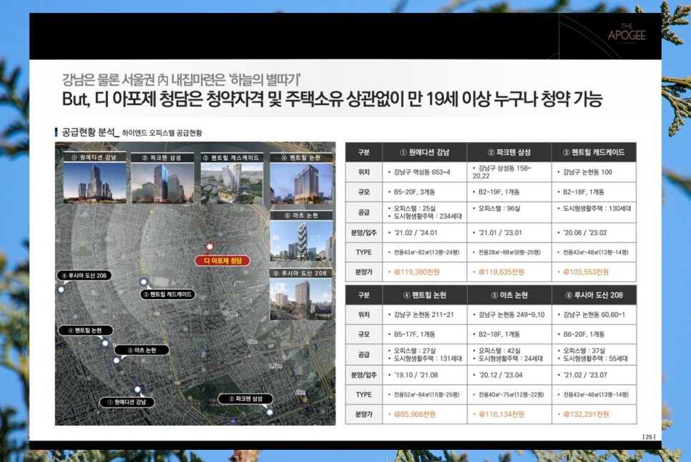
Task: Click the cell B6~20F, 1개동
Action: (594, 334)
